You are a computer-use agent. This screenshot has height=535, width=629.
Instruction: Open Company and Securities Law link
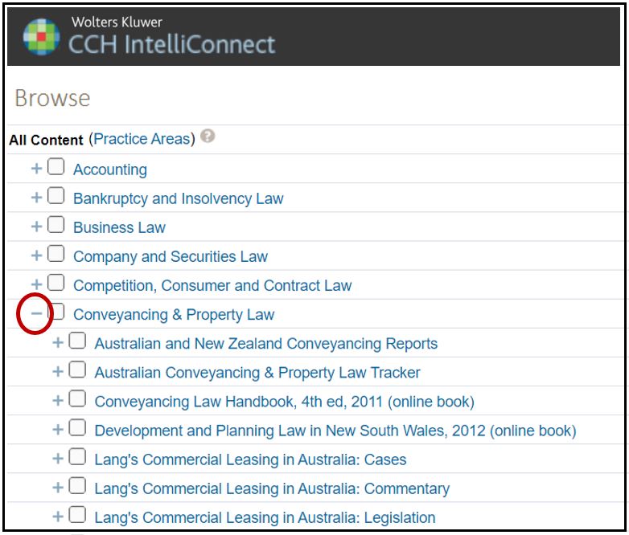(x=171, y=257)
